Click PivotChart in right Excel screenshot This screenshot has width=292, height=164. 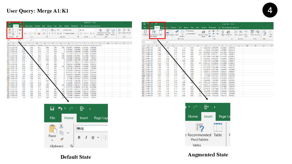tap(228, 33)
